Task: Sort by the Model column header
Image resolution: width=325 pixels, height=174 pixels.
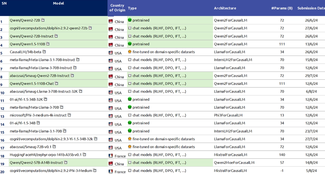Action: click(58, 3)
